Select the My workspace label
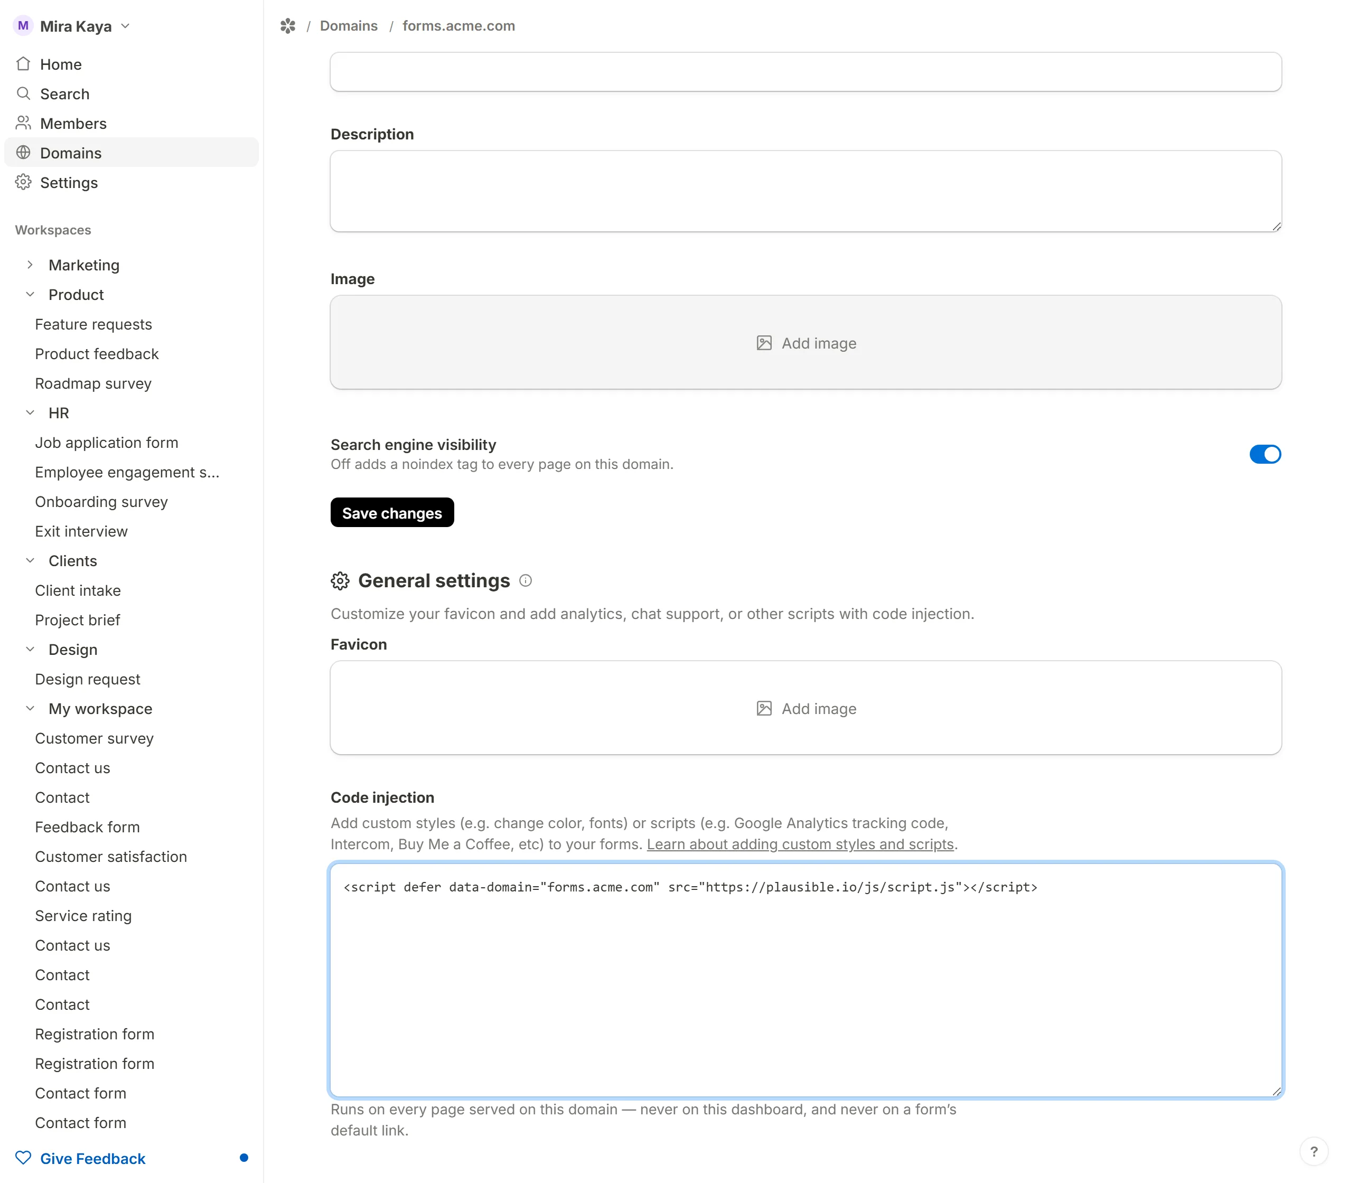This screenshot has height=1183, width=1348. [x=100, y=709]
